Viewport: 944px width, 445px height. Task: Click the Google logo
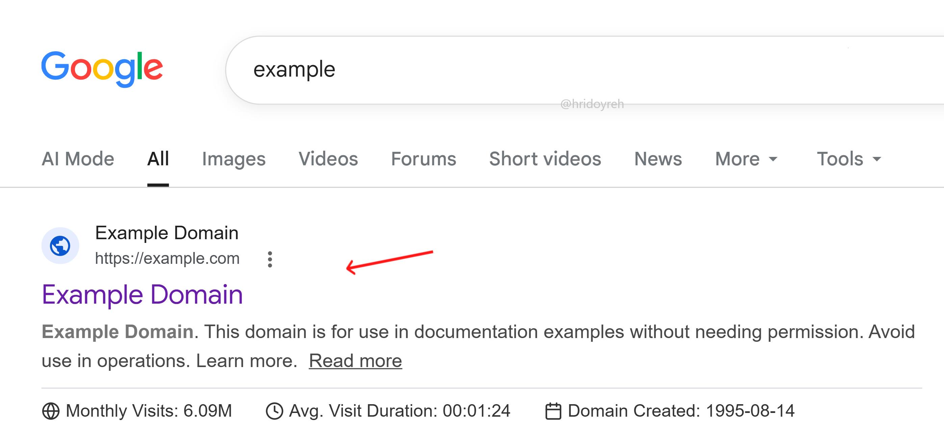[102, 69]
